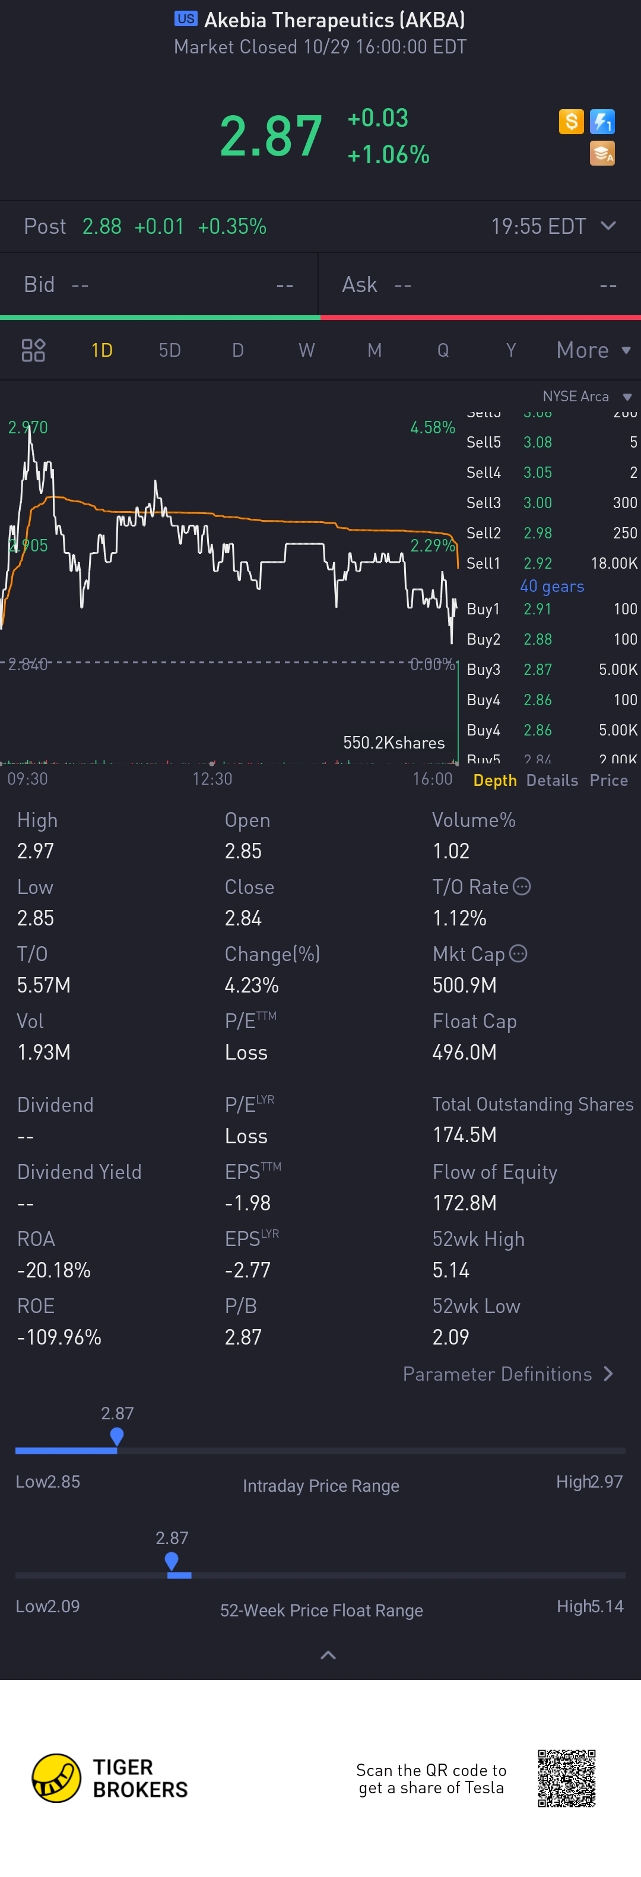Select the Depth order book tab
Screen dimensions: 641x1877
point(494,781)
